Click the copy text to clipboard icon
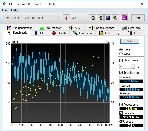 92,18
